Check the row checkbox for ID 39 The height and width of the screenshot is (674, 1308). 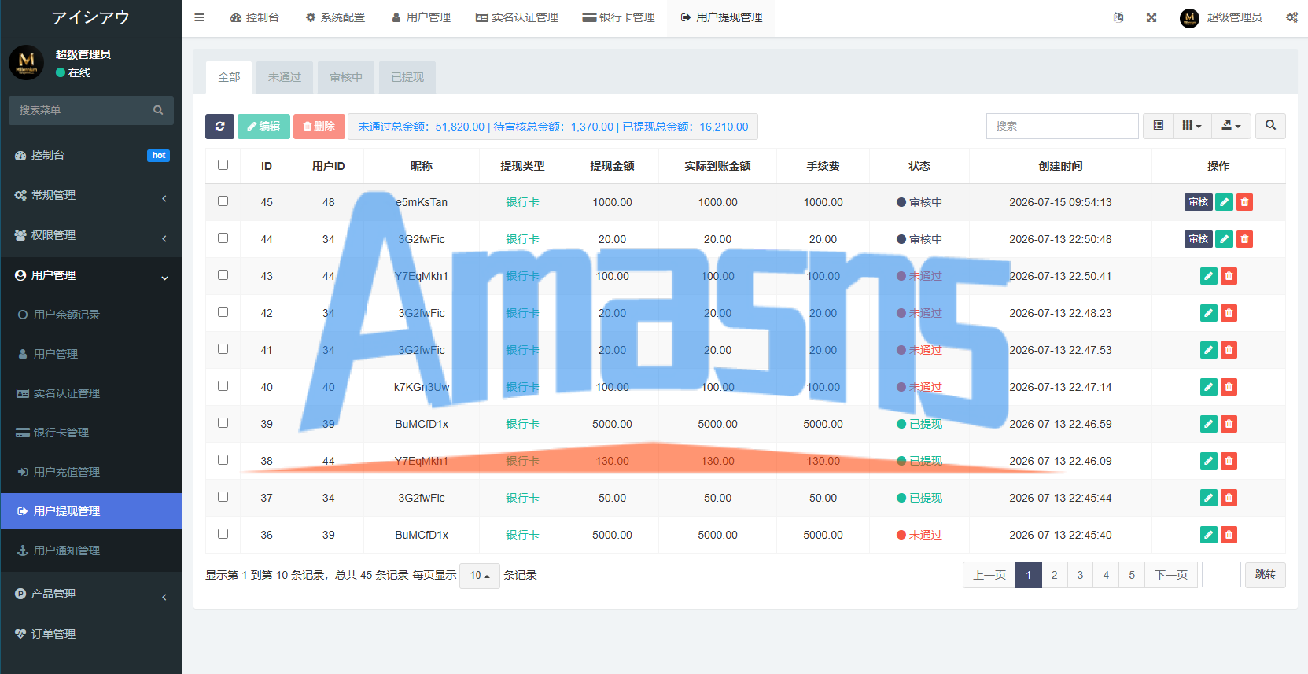pos(223,423)
